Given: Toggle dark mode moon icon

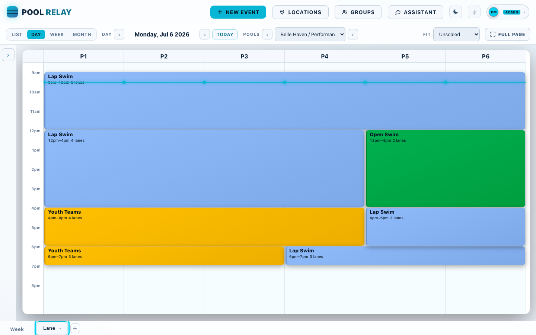Looking at the screenshot, I should [456, 12].
